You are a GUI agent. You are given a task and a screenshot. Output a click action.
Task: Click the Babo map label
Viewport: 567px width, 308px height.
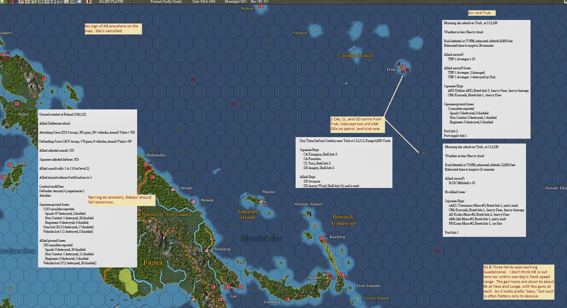23,114
